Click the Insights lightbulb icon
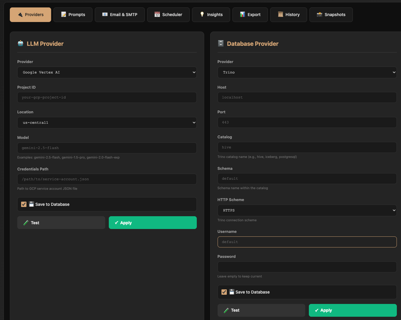This screenshot has width=401, height=320. pyautogui.click(x=202, y=14)
